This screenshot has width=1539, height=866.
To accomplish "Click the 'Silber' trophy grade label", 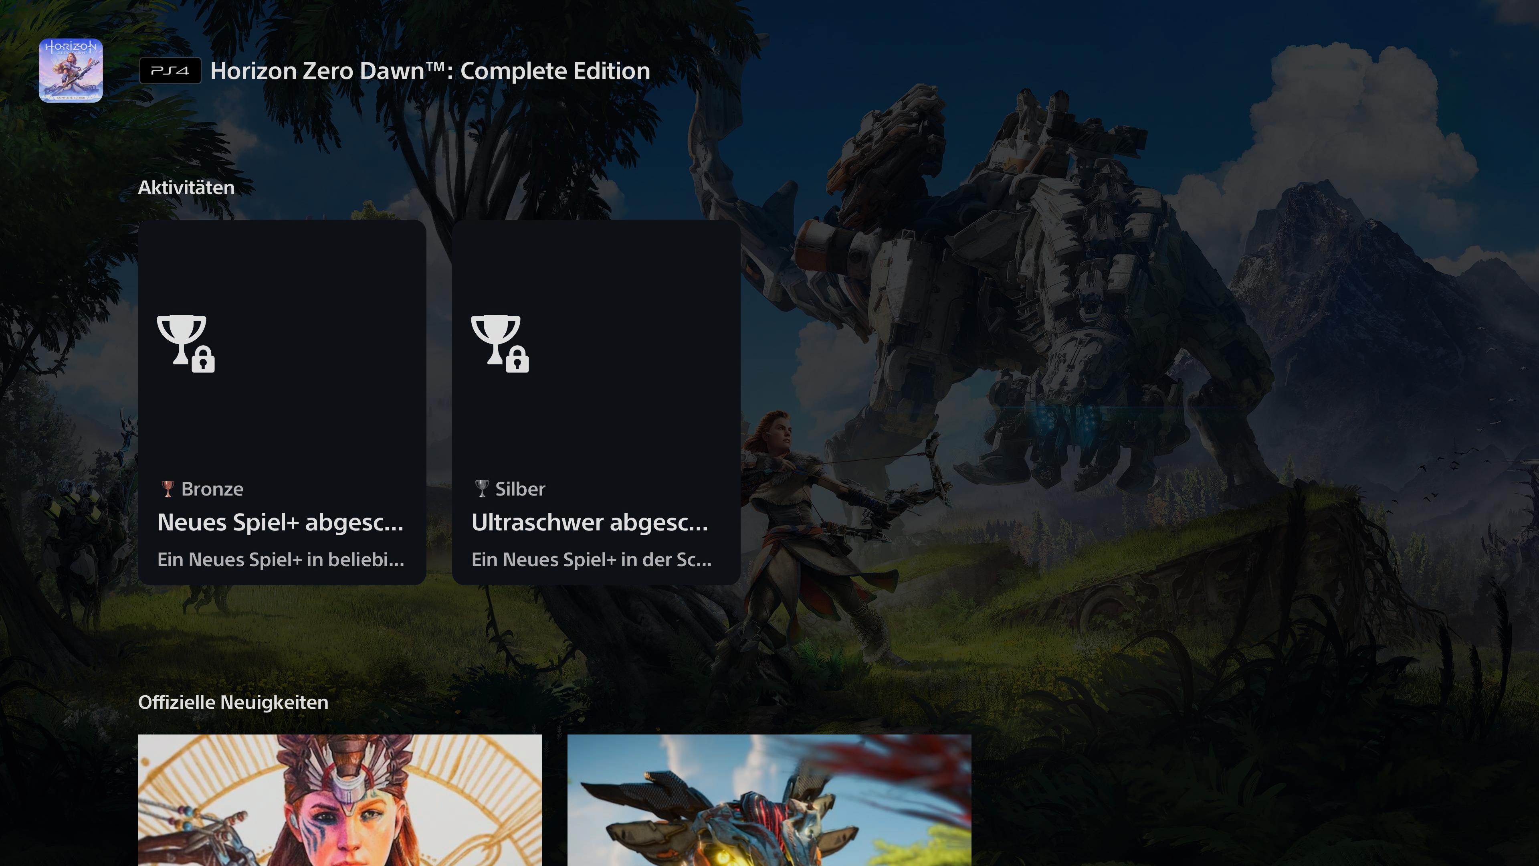I will (x=520, y=489).
